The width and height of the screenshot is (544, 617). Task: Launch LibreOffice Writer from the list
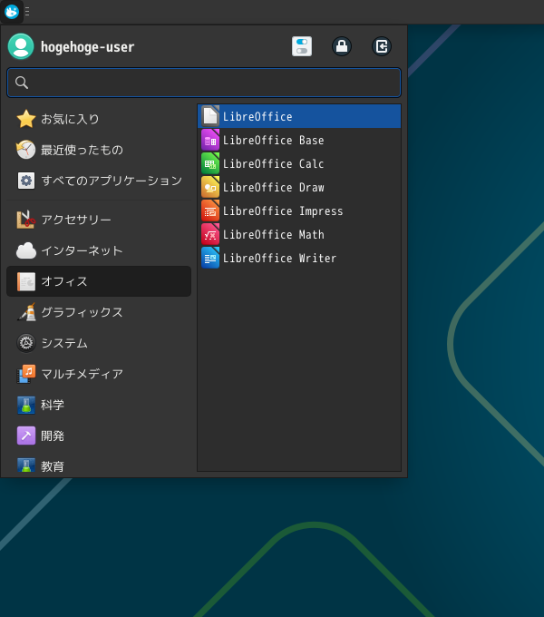point(279,259)
